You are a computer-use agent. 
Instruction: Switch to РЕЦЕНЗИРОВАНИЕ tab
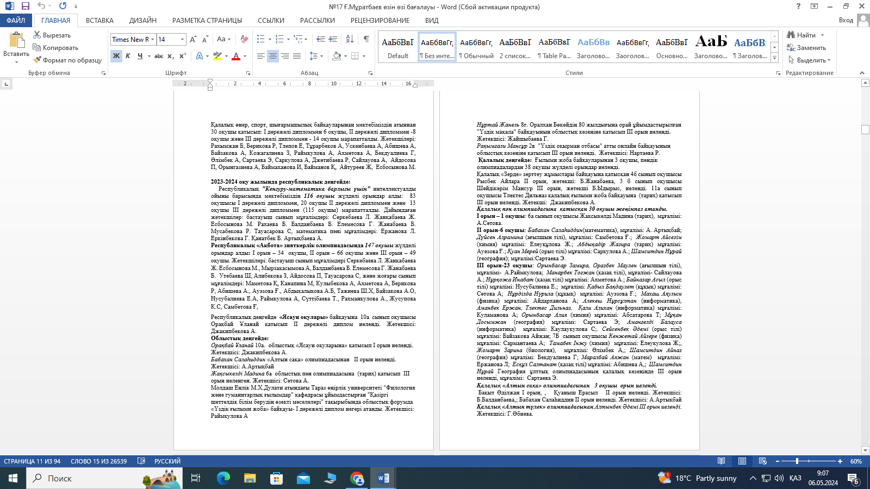pos(380,20)
